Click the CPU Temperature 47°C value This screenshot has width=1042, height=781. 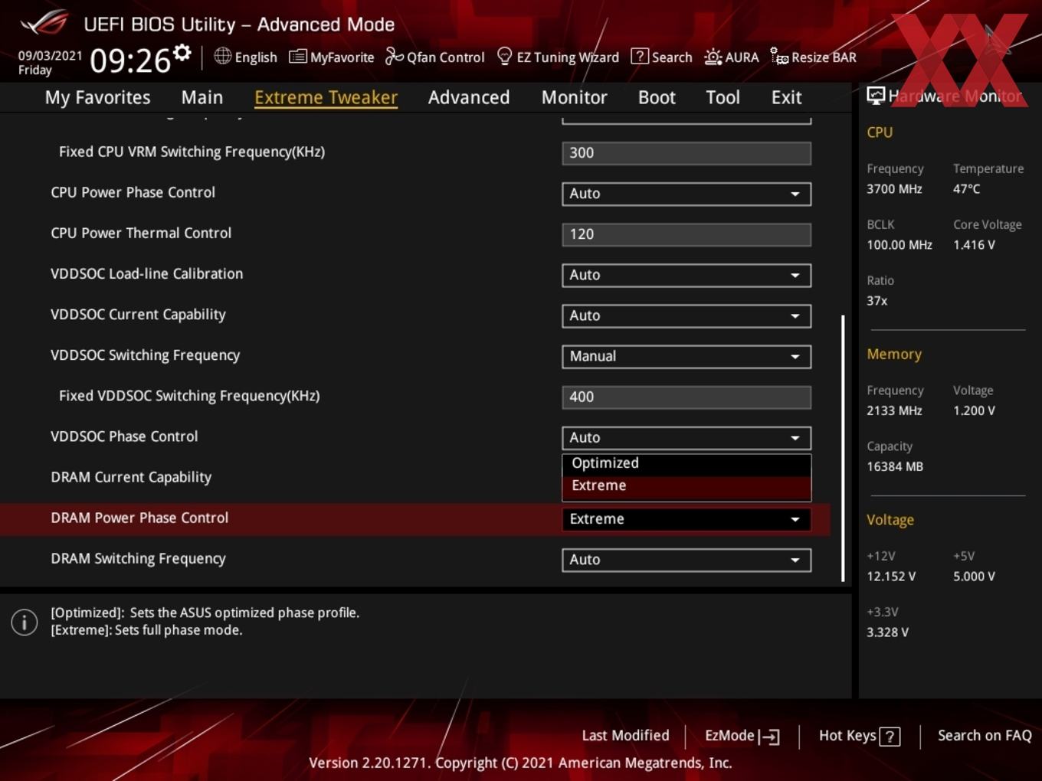coord(966,189)
